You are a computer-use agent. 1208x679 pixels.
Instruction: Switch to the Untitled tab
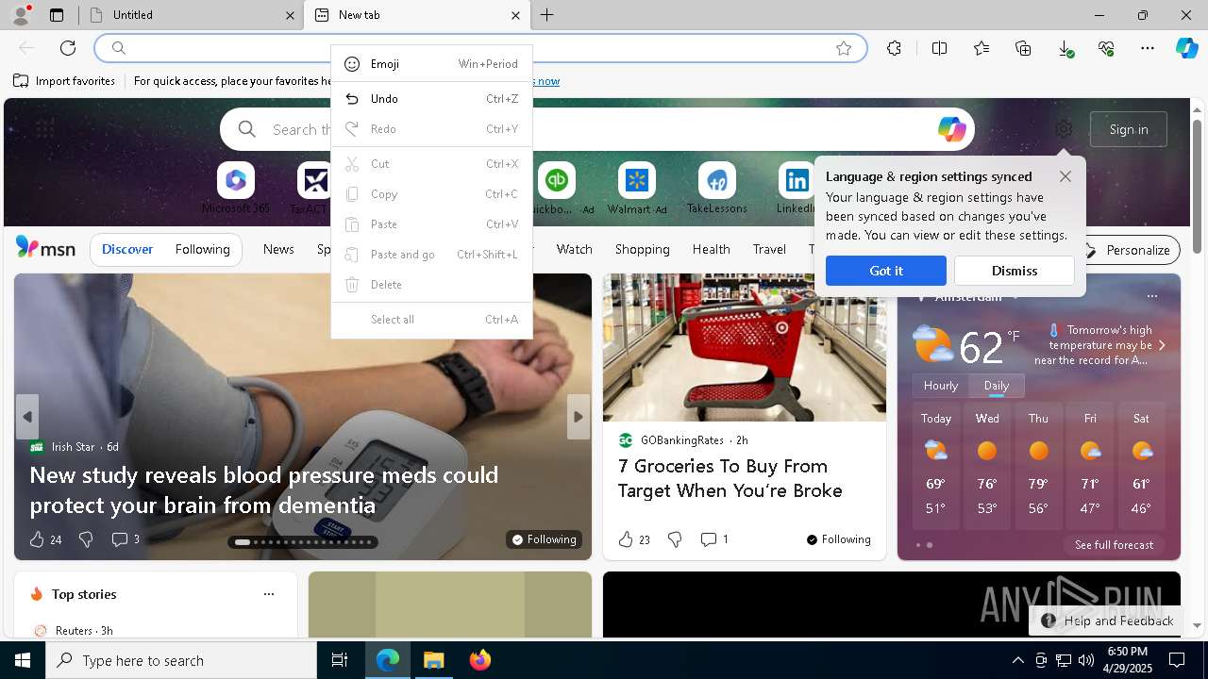pyautogui.click(x=192, y=15)
